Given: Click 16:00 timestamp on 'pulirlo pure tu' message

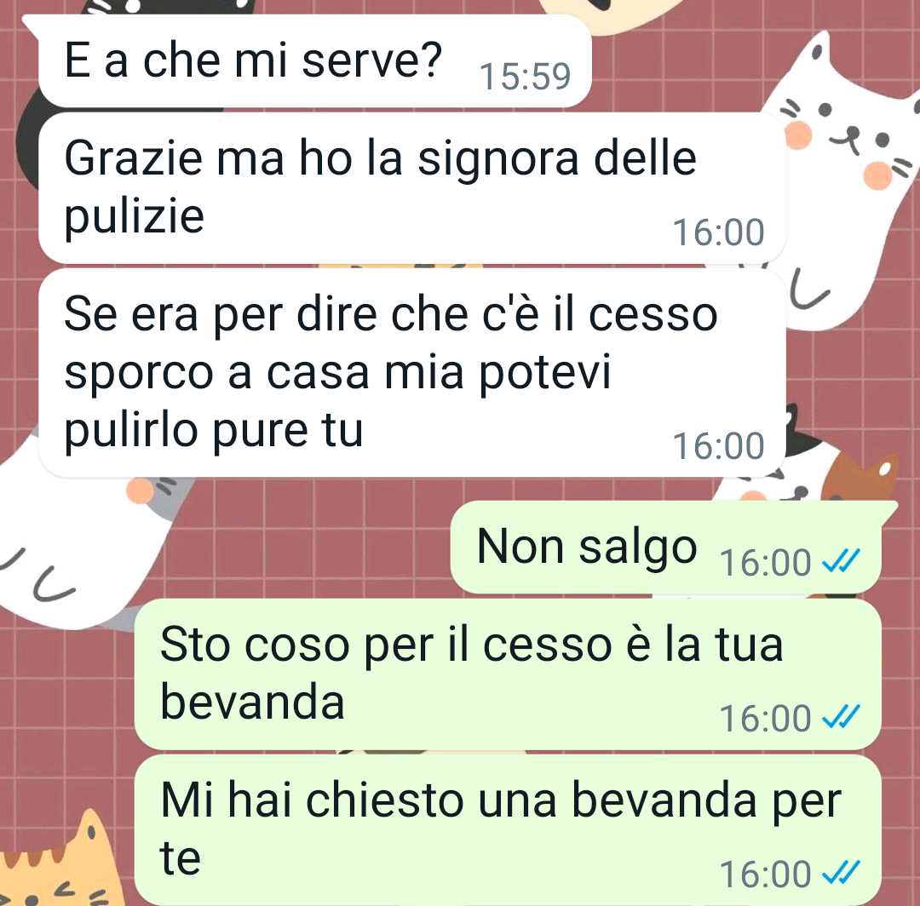Looking at the screenshot, I should tap(718, 446).
